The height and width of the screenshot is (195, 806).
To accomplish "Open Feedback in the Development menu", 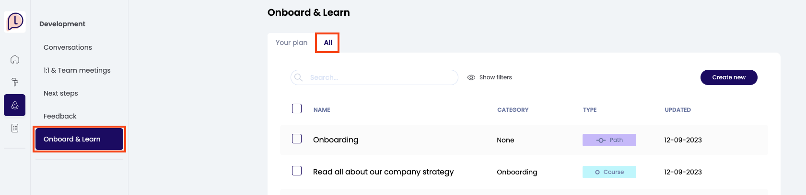I will point(60,116).
